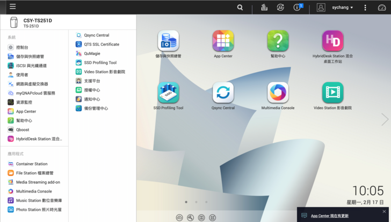Open the three-dot more options menu
The width and height of the screenshot is (391, 222).
point(365,7)
